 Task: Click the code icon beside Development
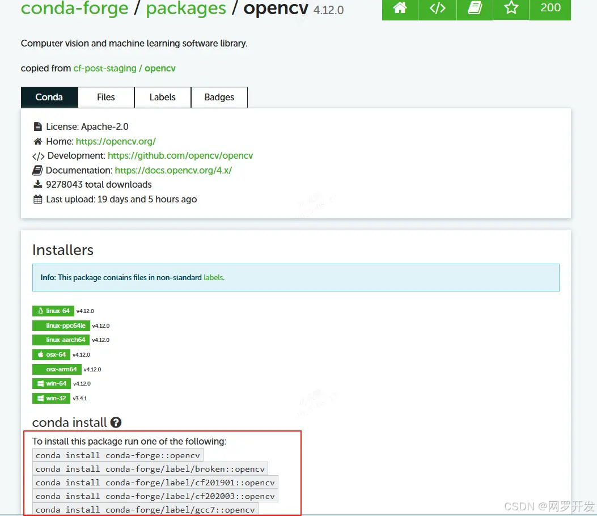(x=38, y=156)
